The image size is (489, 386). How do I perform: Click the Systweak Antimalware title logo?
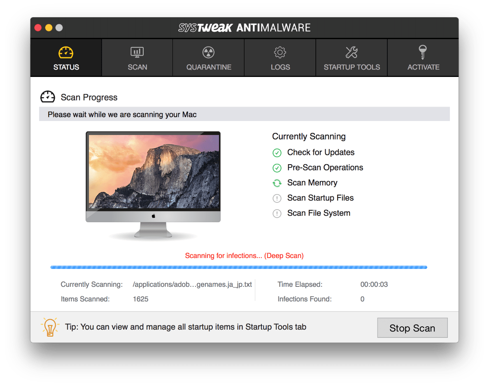[x=244, y=28]
